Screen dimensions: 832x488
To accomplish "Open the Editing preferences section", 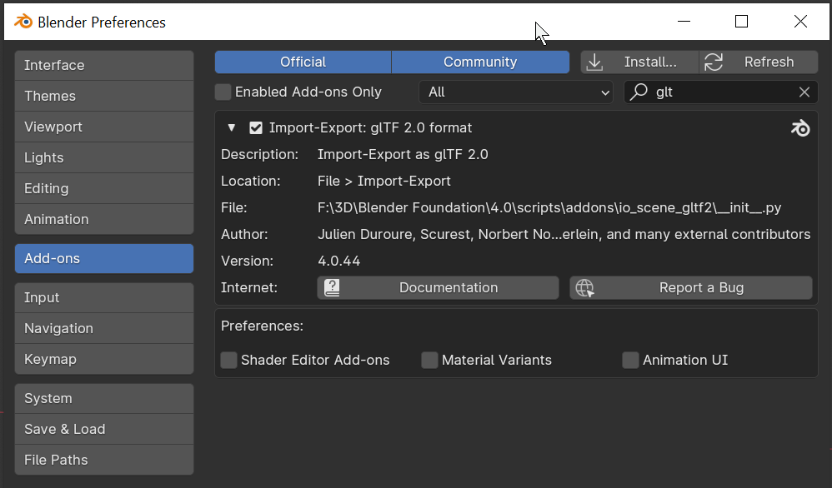I will 104,188.
